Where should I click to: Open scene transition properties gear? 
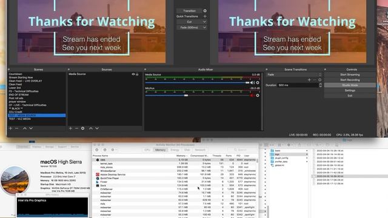click(x=319, y=80)
